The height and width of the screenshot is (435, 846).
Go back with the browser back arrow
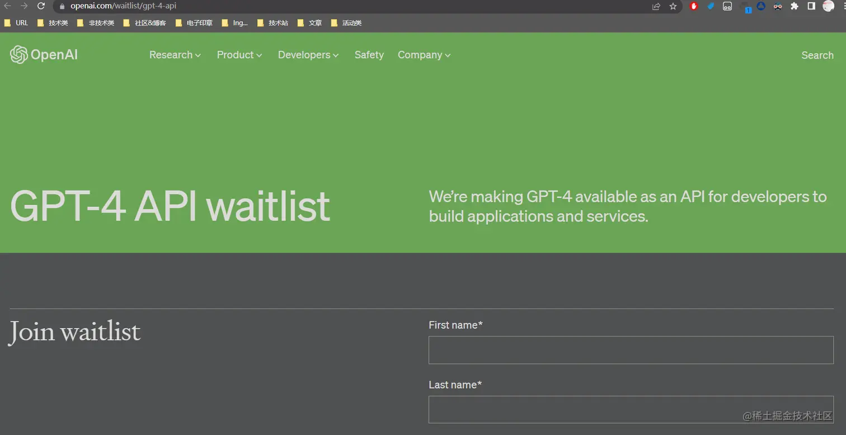pos(7,6)
